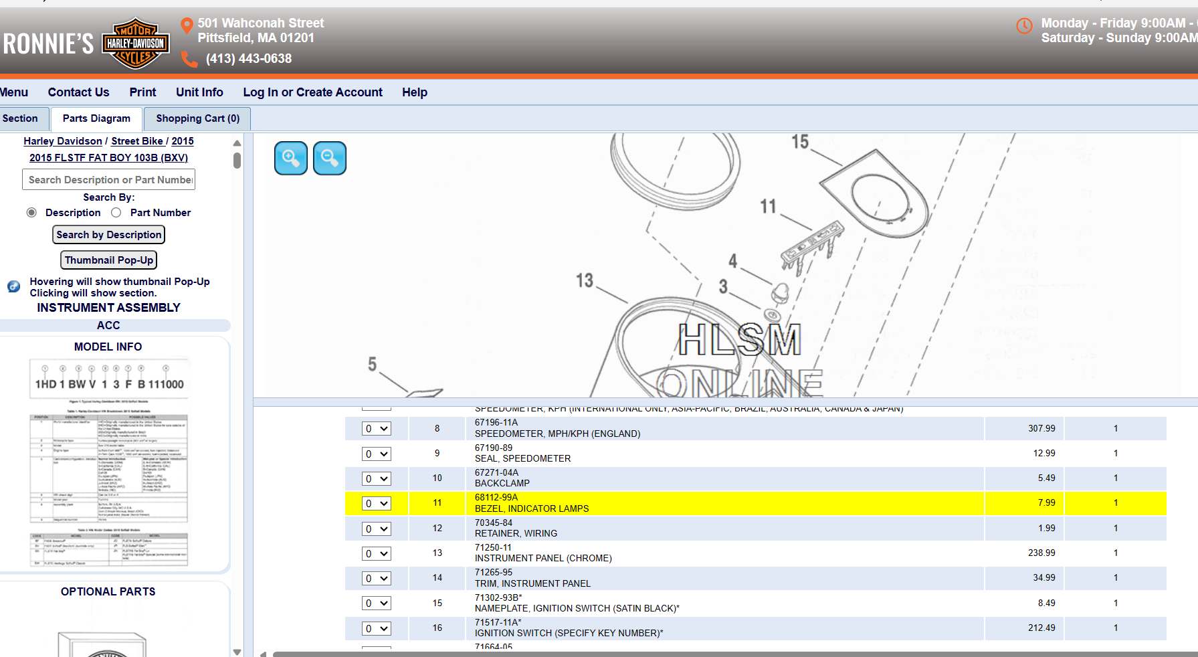Click the Harley-Davidson Motor Cycles logo

click(x=136, y=43)
